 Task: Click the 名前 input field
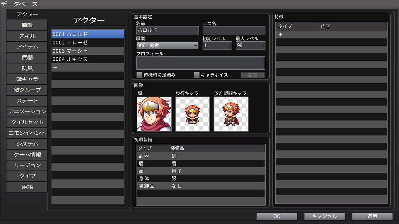(x=167, y=30)
